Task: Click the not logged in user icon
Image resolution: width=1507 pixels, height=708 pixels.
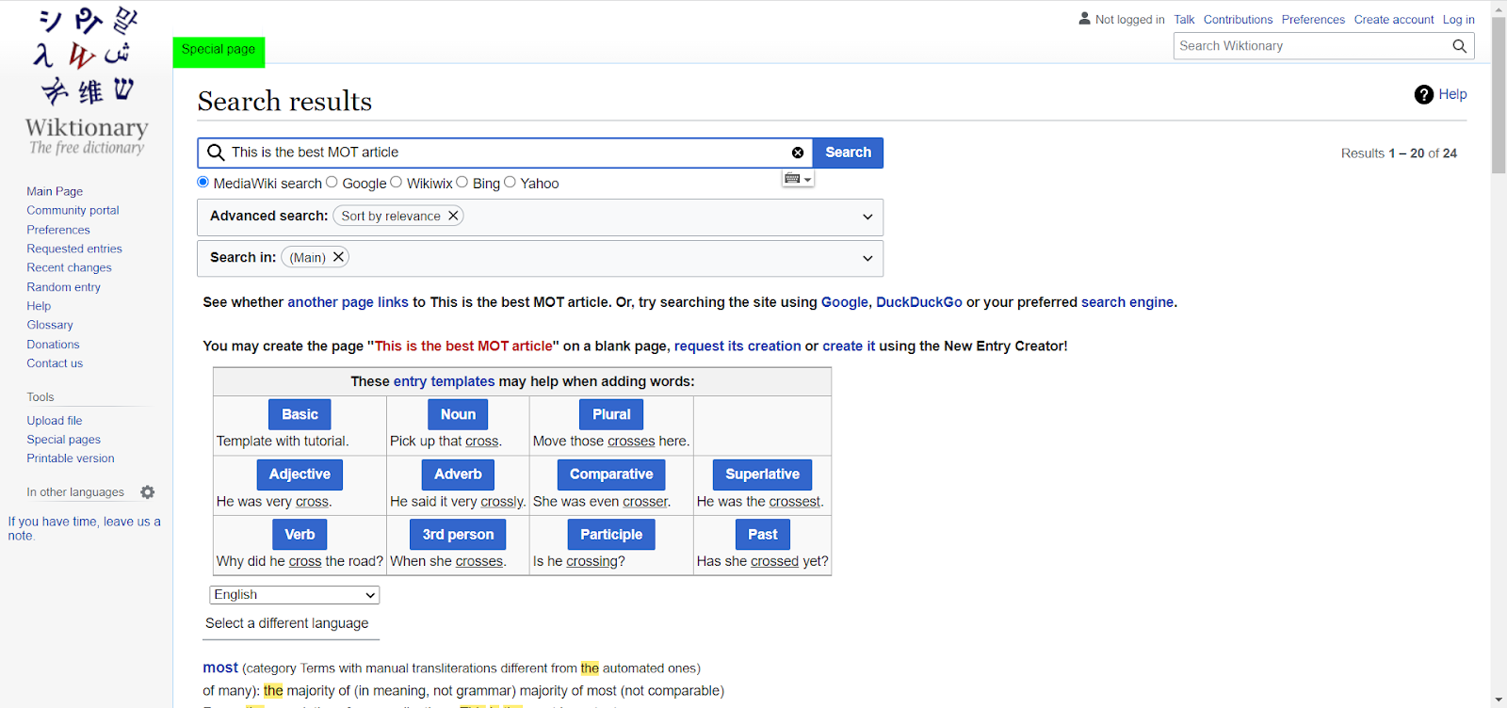Action: (1084, 19)
